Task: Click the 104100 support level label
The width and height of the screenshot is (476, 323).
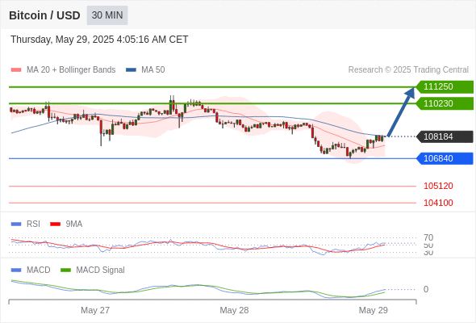Action: tap(438, 203)
